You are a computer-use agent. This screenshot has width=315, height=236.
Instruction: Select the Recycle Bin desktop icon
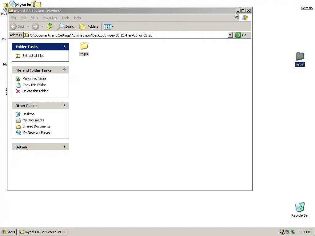300,210
